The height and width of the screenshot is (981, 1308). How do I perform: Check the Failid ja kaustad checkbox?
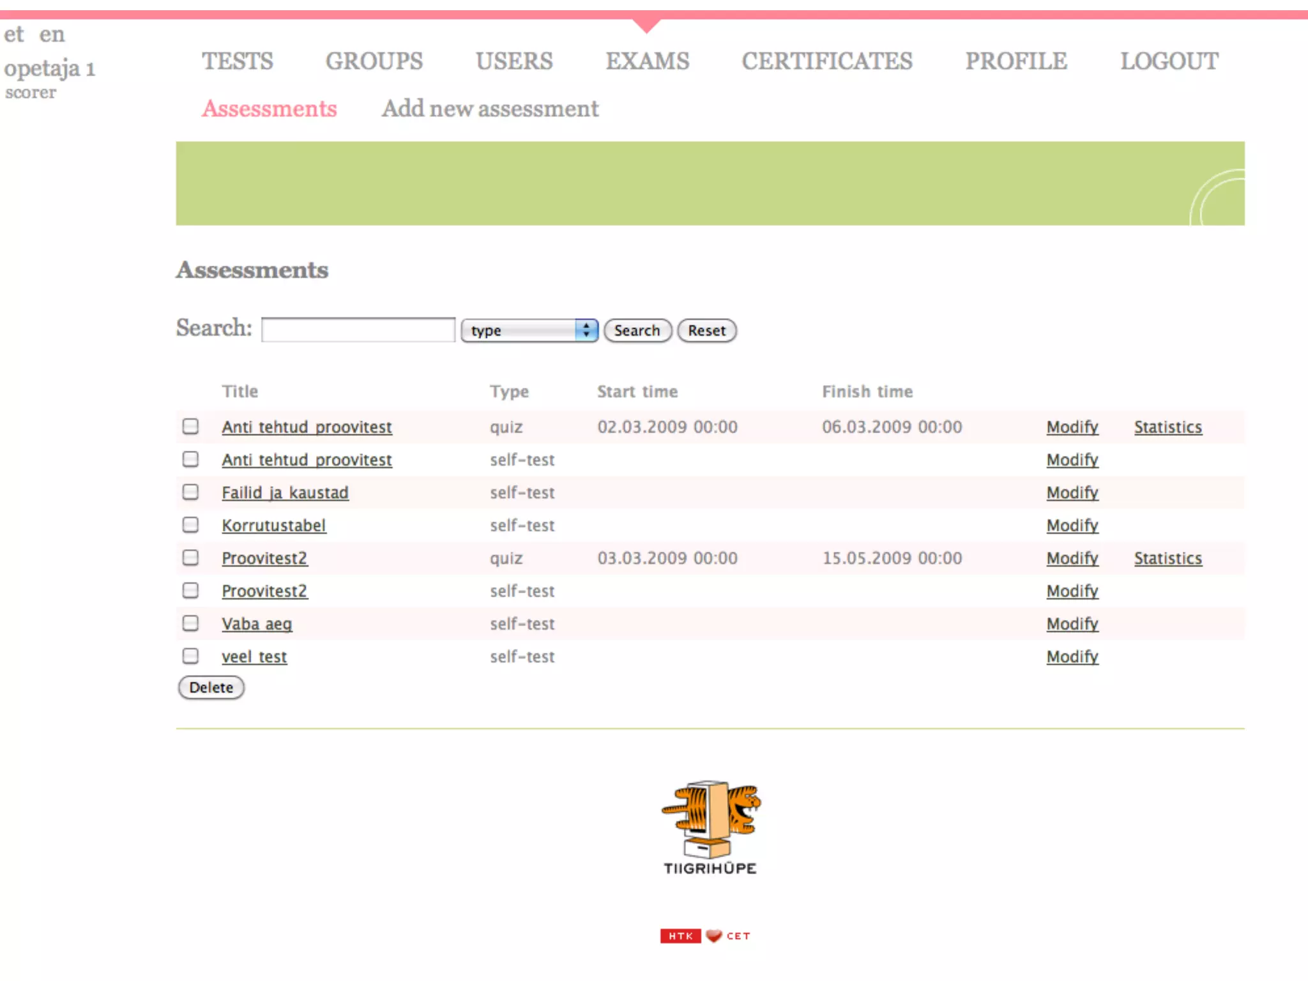pos(190,492)
